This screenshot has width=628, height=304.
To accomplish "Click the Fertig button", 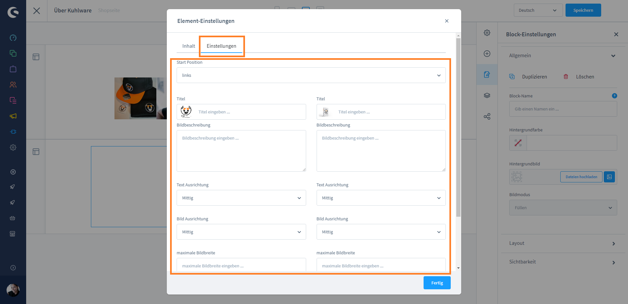I will coord(437,283).
